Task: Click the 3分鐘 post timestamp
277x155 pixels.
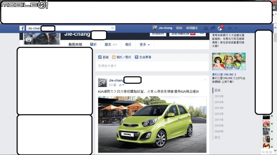Action: 112,85
